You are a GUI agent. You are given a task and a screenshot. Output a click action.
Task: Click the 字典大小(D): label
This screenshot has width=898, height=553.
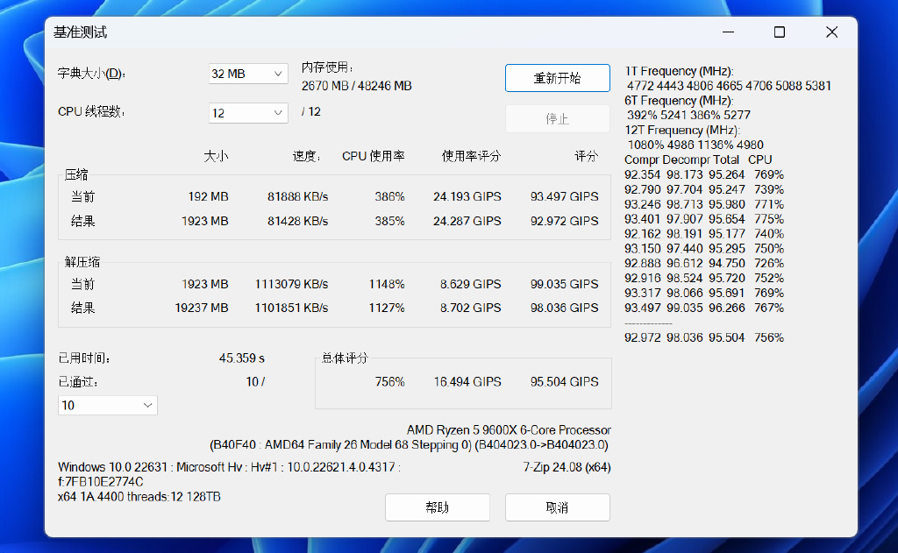click(x=91, y=74)
